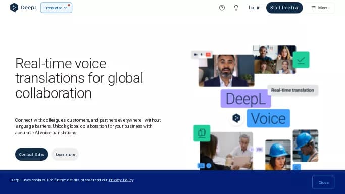This screenshot has width=345, height=194.
Task: Start the free trial
Action: tap(284, 8)
